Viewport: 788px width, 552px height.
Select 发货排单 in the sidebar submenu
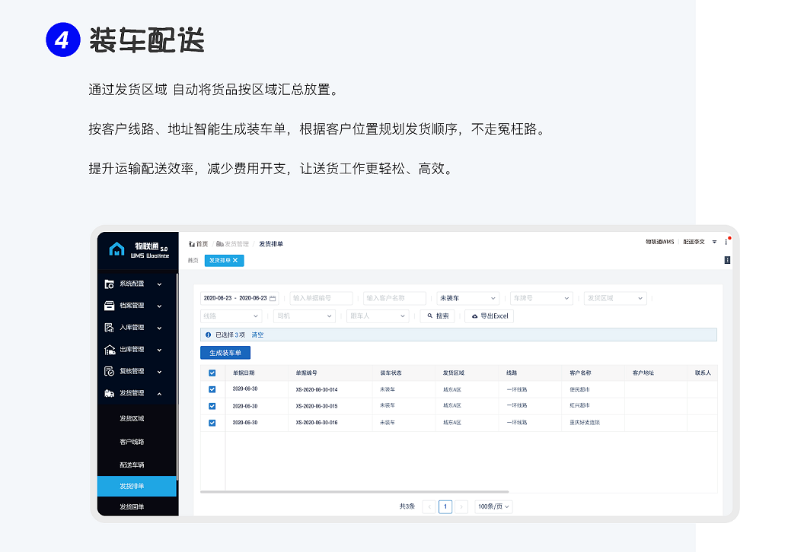[x=137, y=487]
